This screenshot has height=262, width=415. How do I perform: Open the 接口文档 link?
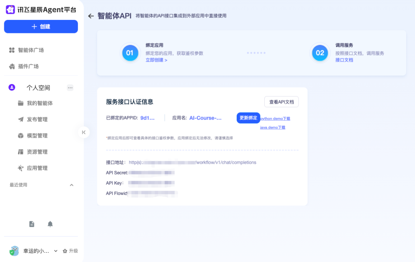pos(344,60)
